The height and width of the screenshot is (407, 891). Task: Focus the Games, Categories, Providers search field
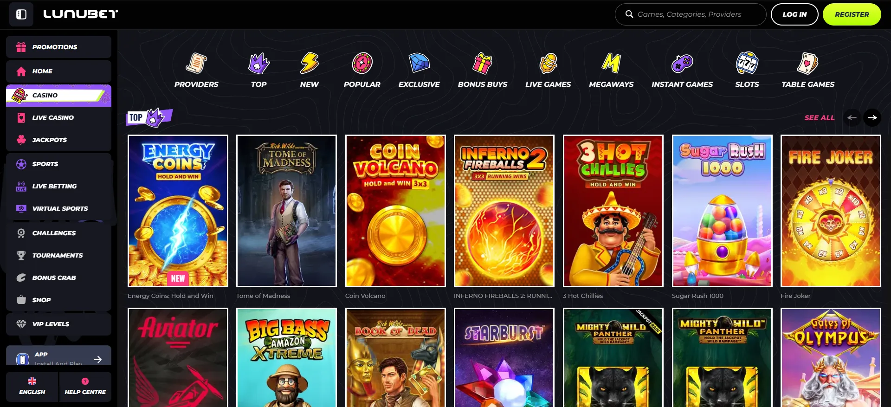pos(691,14)
